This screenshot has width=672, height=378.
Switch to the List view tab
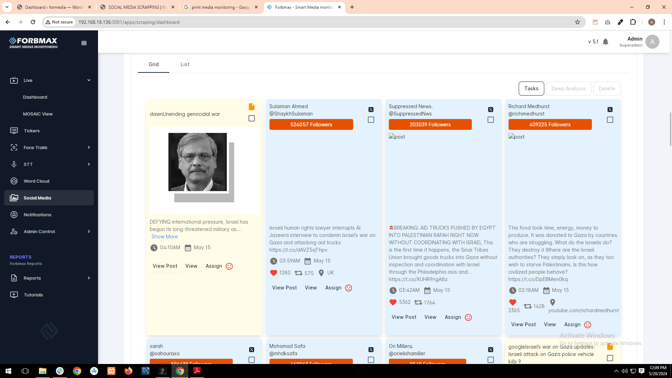185,64
